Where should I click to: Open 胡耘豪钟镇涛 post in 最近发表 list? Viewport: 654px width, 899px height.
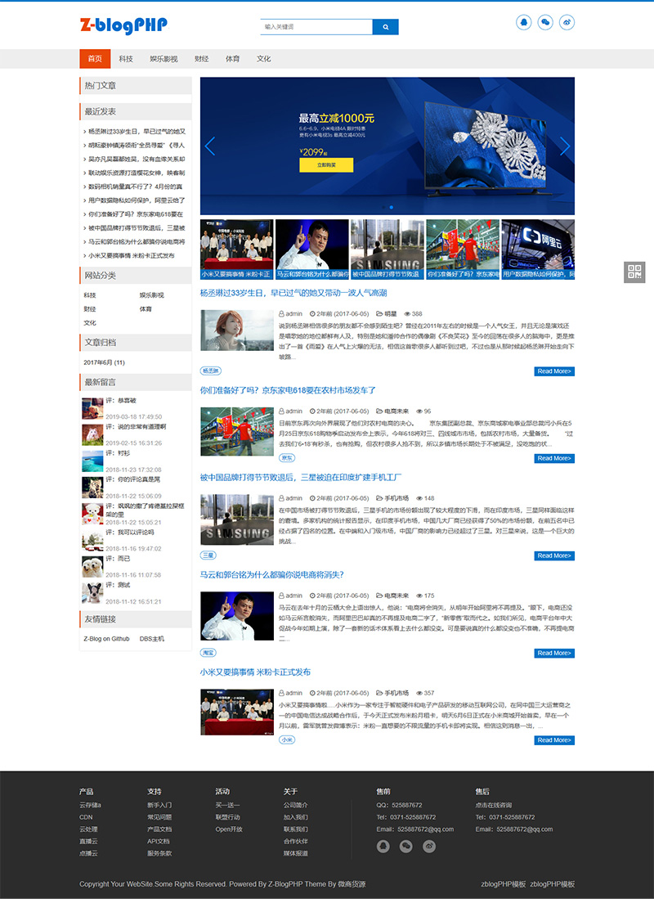[x=135, y=146]
